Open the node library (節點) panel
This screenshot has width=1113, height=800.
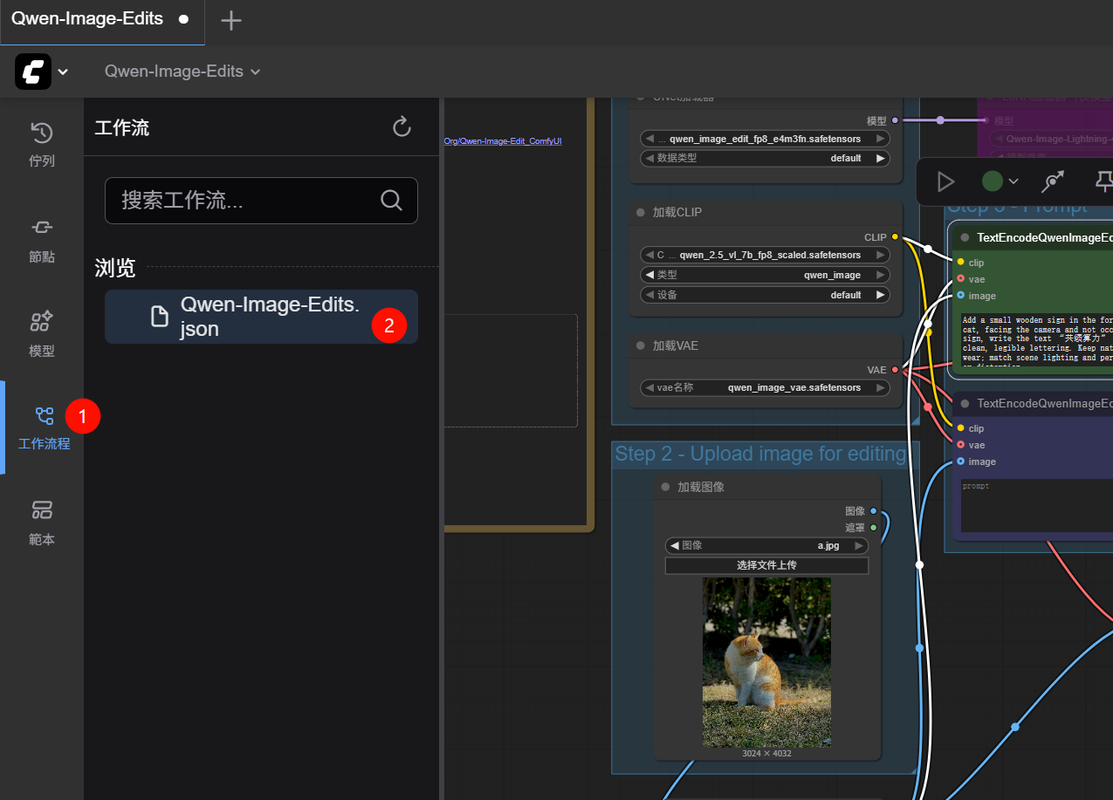(41, 239)
